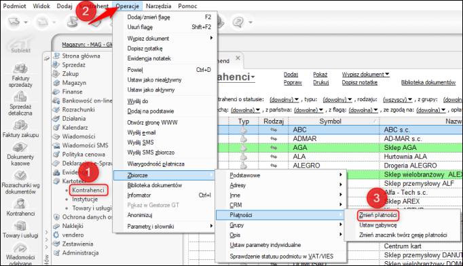
Task: Expand the status filter 'dowolny' dropdown
Action: 284,100
